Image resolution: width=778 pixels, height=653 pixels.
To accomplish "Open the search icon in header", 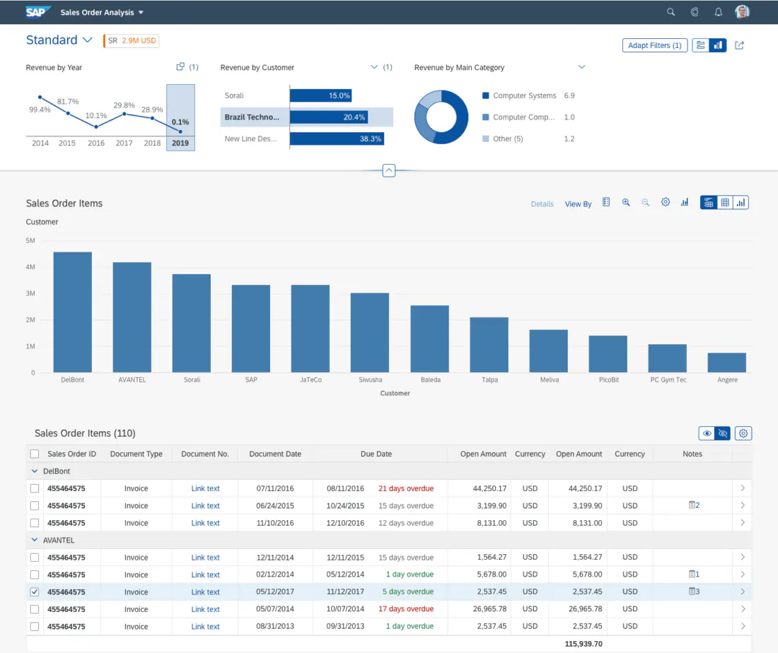I will [670, 12].
